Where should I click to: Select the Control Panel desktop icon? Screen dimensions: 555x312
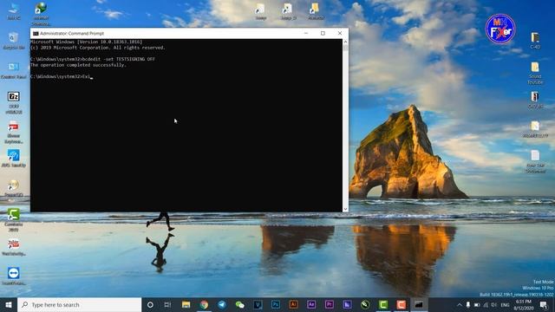(x=14, y=70)
